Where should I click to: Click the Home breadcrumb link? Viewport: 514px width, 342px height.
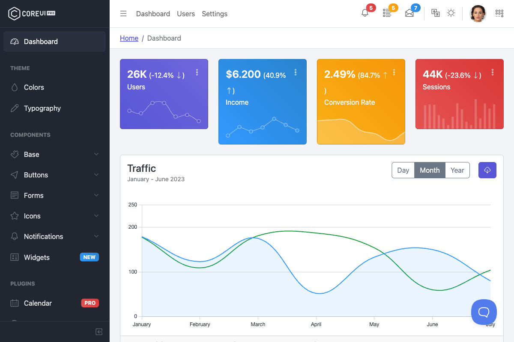click(129, 38)
